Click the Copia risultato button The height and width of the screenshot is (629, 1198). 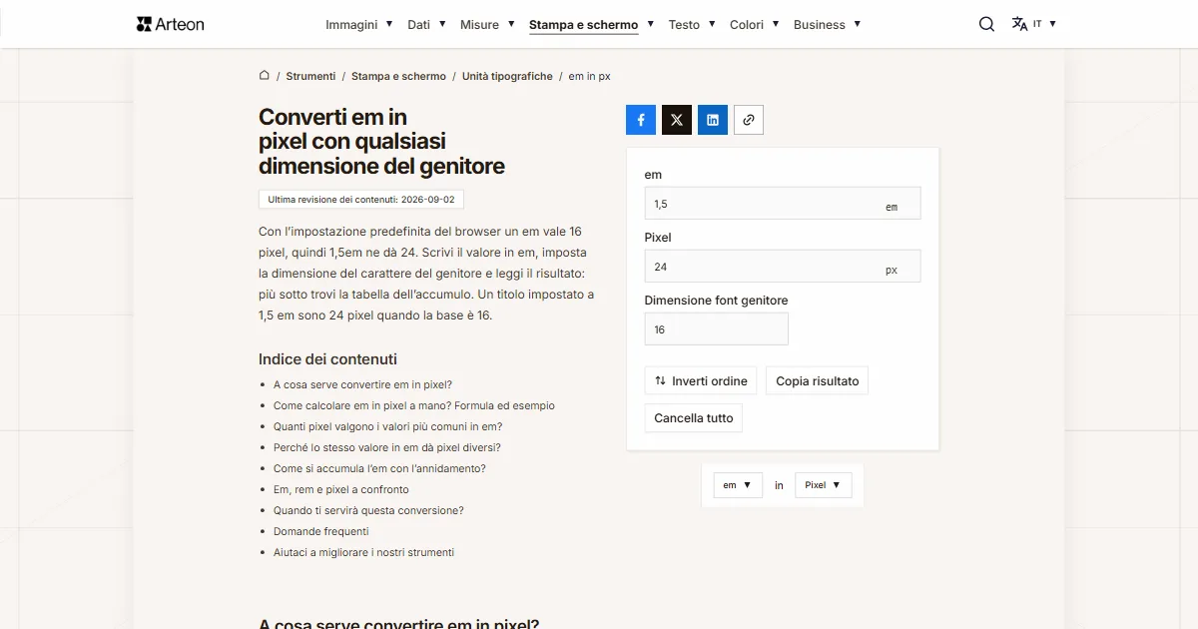[817, 381]
